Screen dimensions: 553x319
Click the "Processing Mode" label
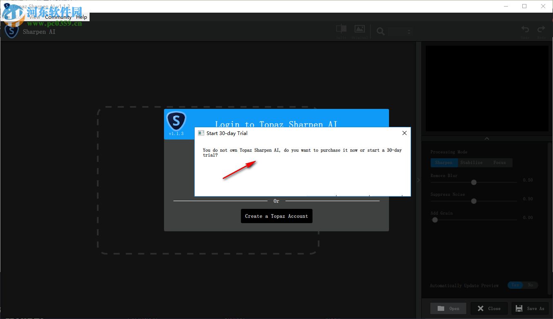click(x=449, y=152)
